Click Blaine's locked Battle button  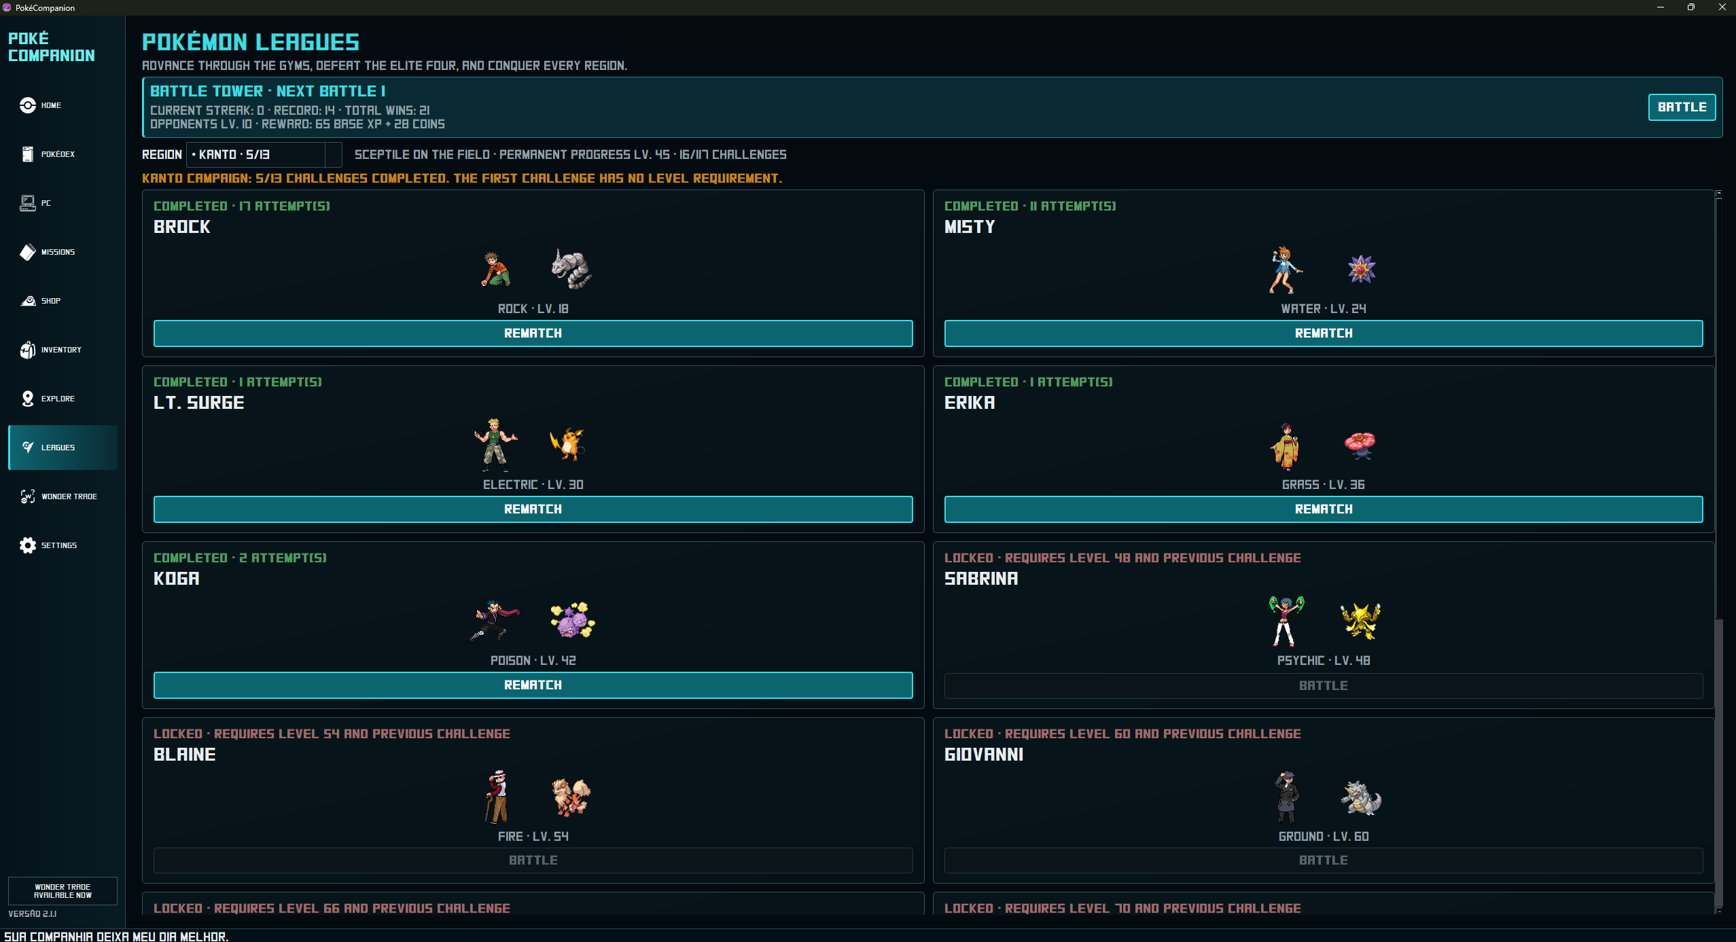(533, 861)
